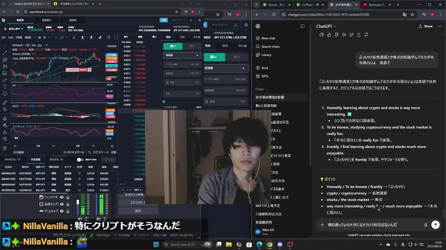
Task: Select the ruler measure tool
Action: [5, 103]
